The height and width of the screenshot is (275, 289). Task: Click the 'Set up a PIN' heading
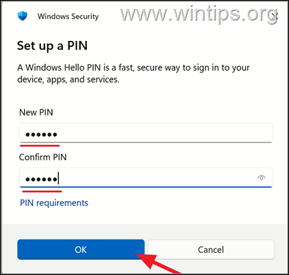coord(53,46)
